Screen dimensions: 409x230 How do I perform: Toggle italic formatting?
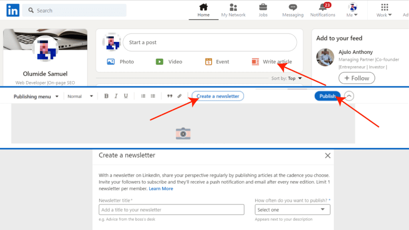click(x=116, y=96)
